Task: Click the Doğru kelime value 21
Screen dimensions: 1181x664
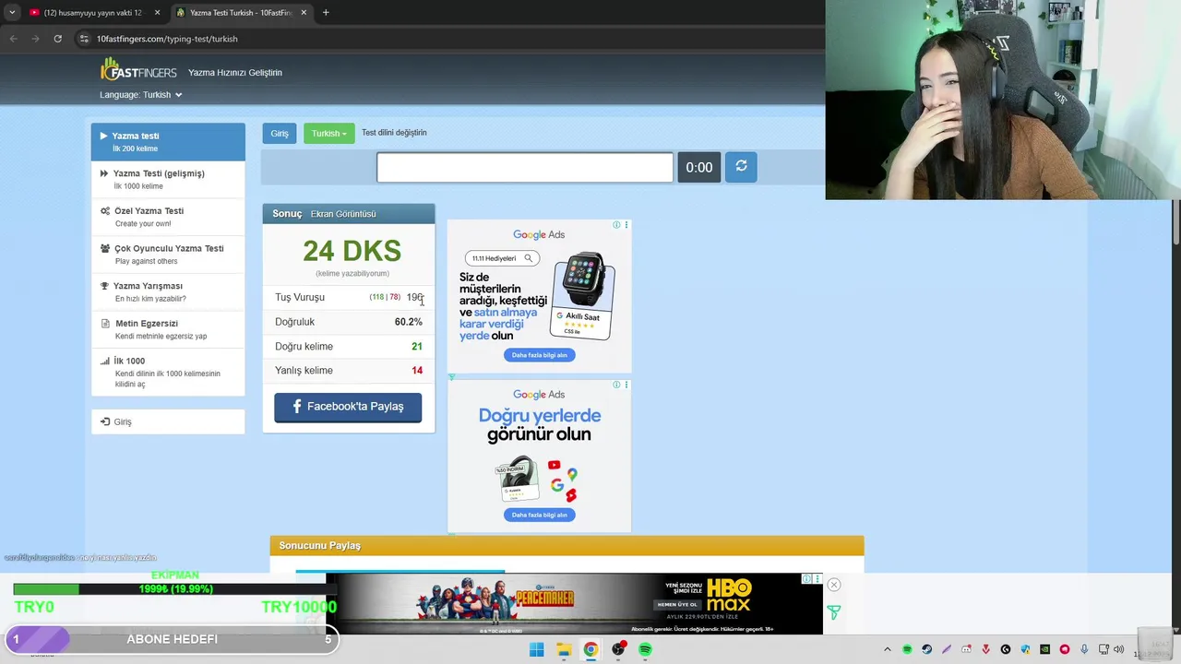Action: click(x=417, y=346)
